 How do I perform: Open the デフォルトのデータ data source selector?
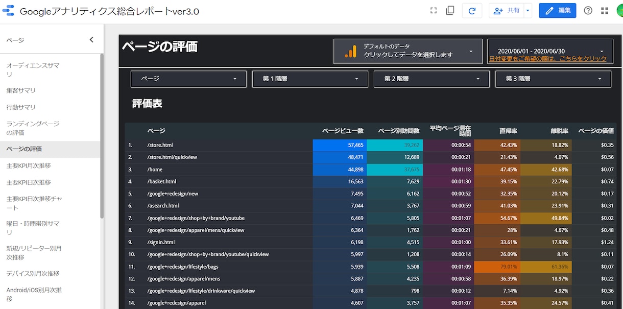408,51
